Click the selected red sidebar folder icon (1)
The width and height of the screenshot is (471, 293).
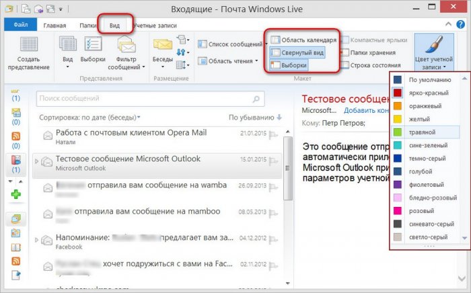(16, 164)
